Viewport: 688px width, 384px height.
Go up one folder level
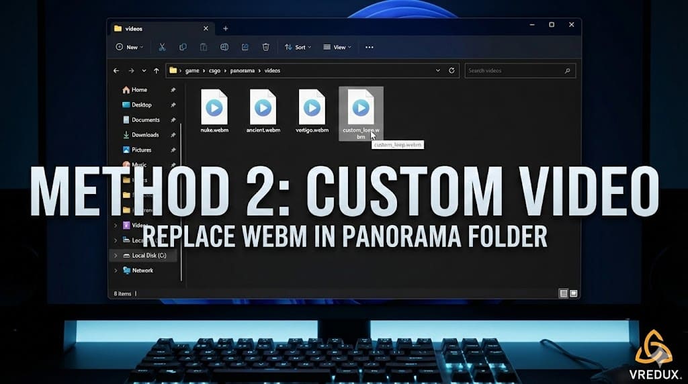pos(156,70)
